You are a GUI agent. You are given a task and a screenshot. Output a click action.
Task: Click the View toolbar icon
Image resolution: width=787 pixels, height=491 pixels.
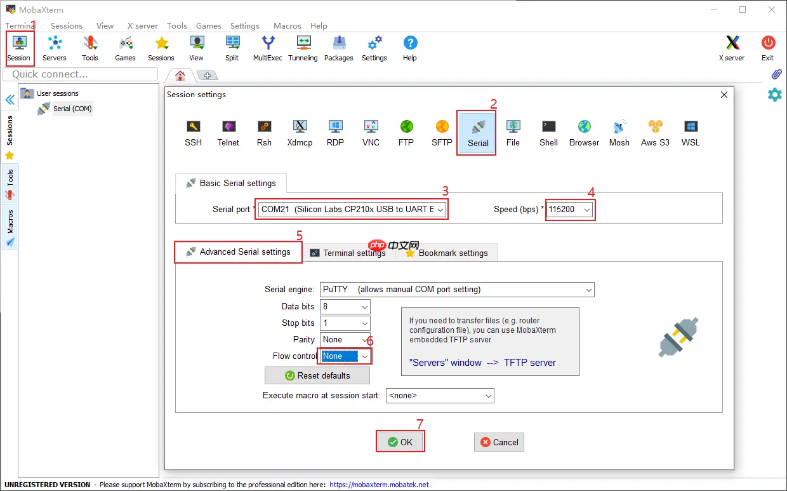click(197, 48)
